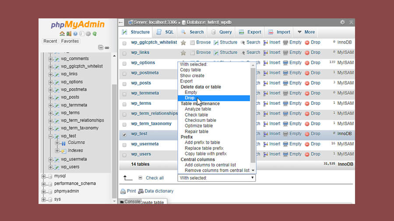Viewport: 394px width, 221px height.
Task: Click Drop icon for wp_posts row
Action: coord(307,83)
